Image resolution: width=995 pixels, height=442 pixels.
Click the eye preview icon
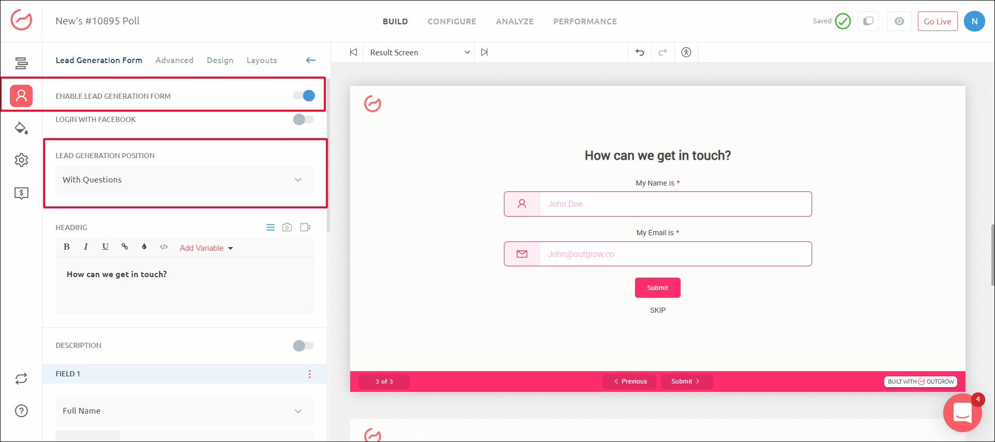coord(899,21)
